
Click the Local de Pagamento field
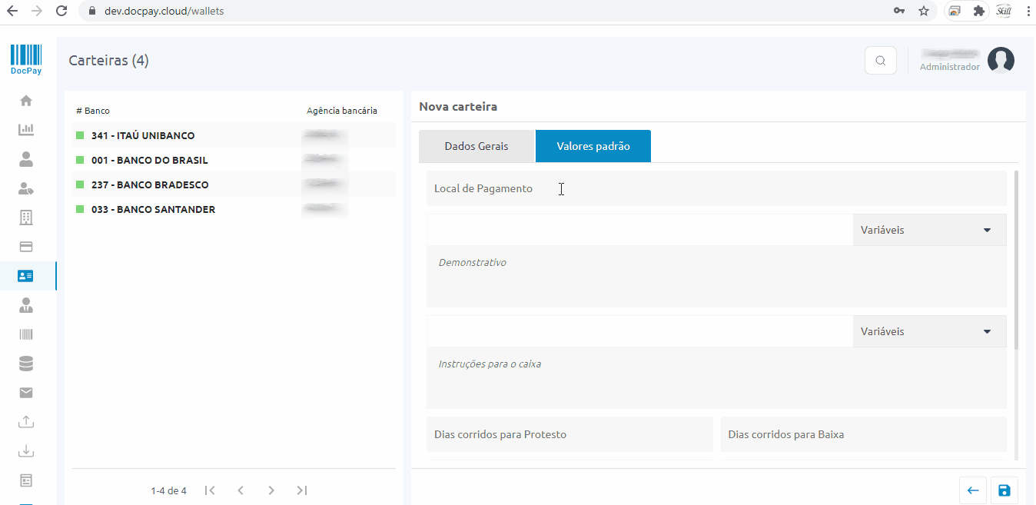[716, 188]
